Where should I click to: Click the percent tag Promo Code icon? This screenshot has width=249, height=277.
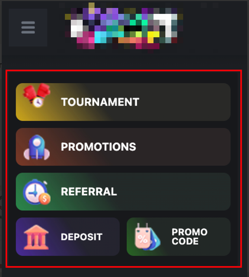click(147, 237)
